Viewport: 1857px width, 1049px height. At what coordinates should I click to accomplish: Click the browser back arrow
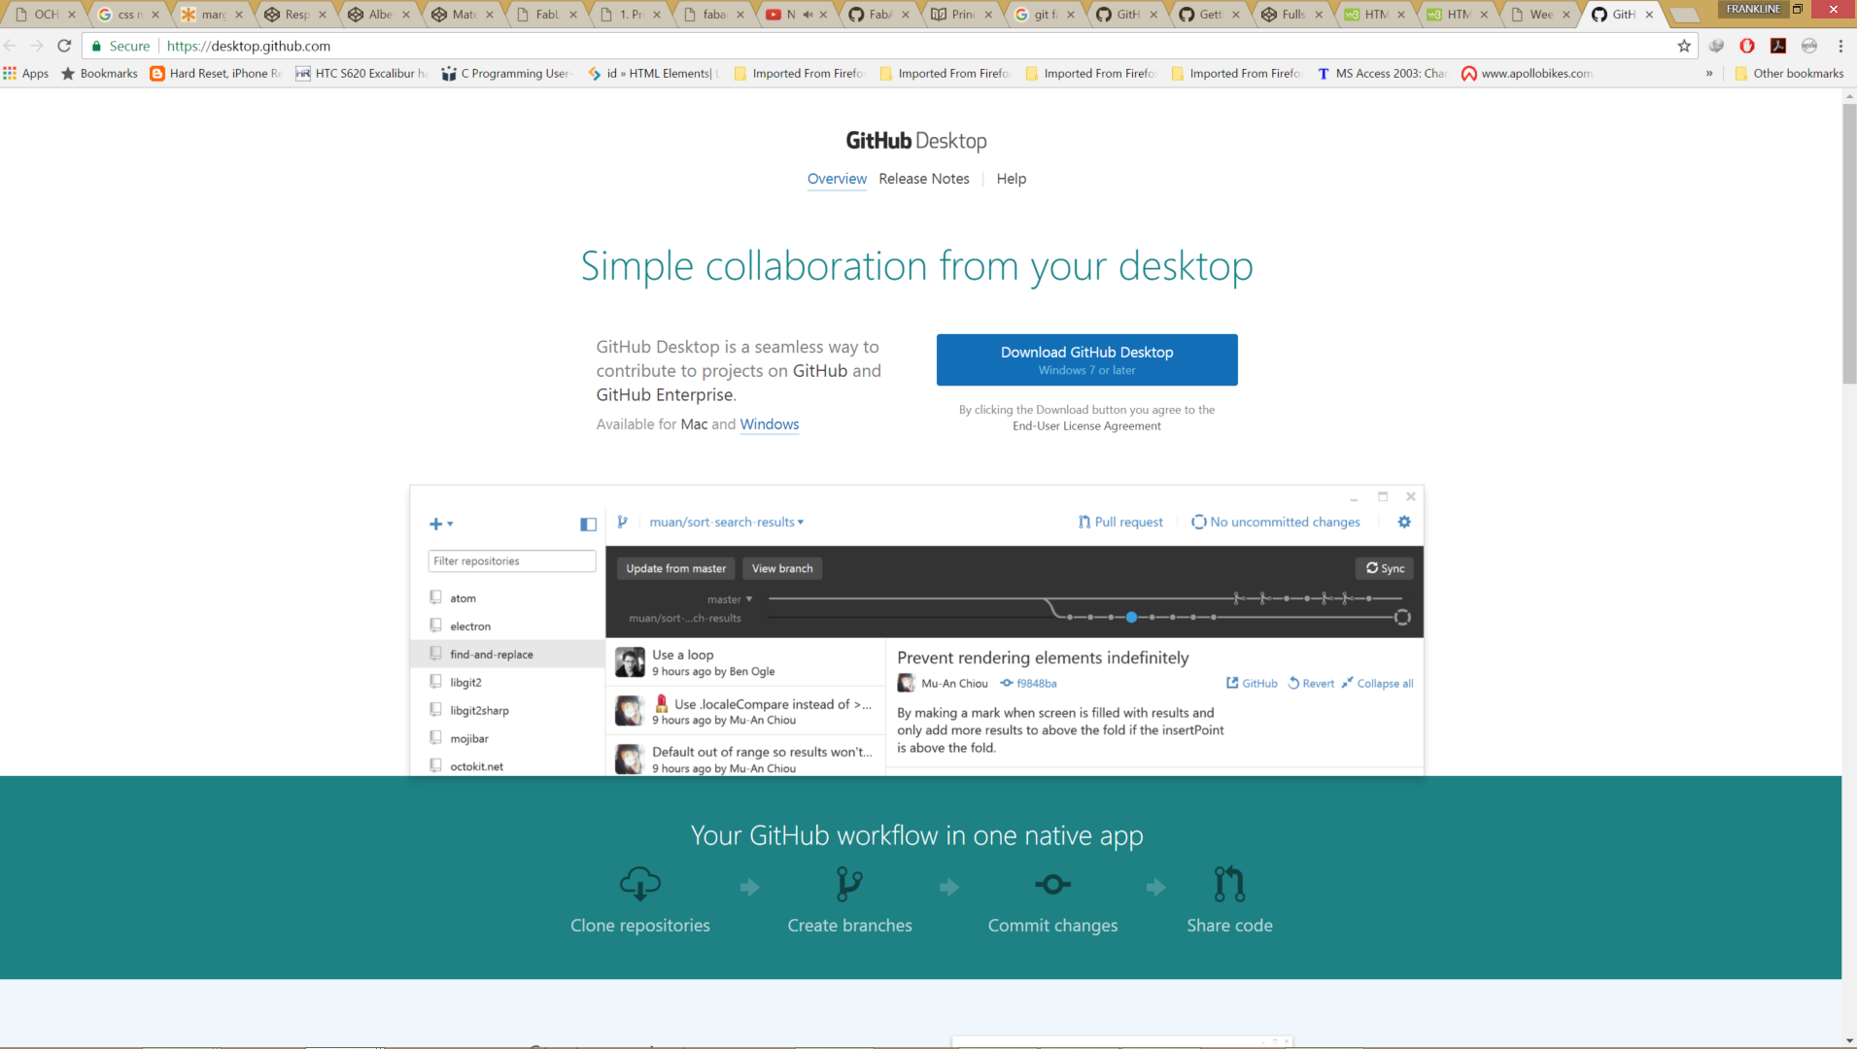click(x=11, y=46)
